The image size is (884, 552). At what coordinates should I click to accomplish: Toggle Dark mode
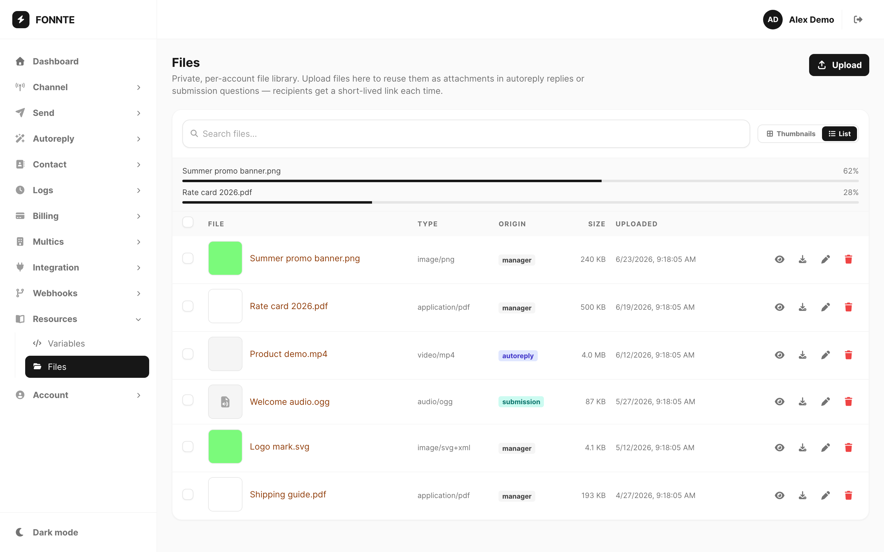(78, 532)
